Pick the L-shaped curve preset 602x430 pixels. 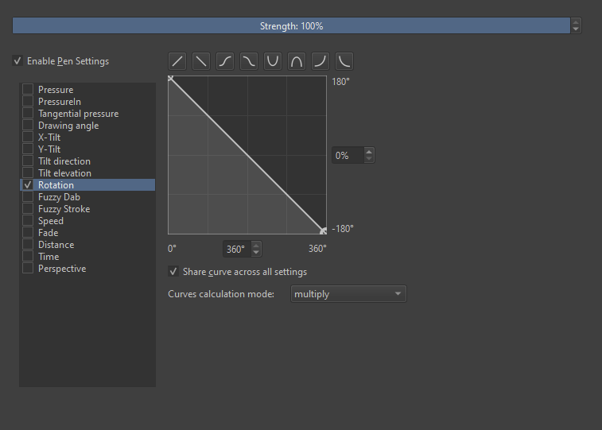(x=344, y=61)
